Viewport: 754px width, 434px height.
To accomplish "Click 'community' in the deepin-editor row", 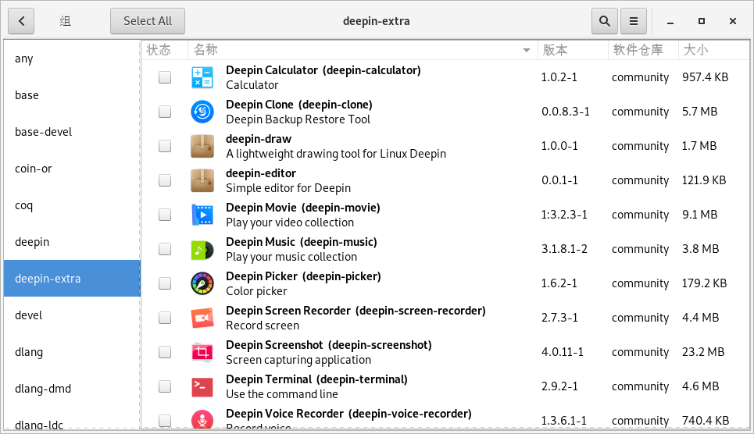I will click(640, 181).
